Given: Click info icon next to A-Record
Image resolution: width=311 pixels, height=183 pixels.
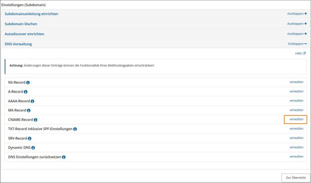Looking at the screenshot, I should coord(26,92).
